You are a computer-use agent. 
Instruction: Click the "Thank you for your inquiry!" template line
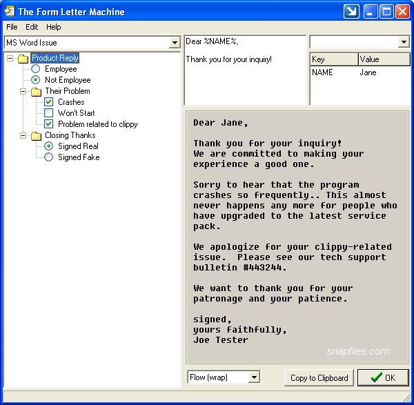click(228, 59)
